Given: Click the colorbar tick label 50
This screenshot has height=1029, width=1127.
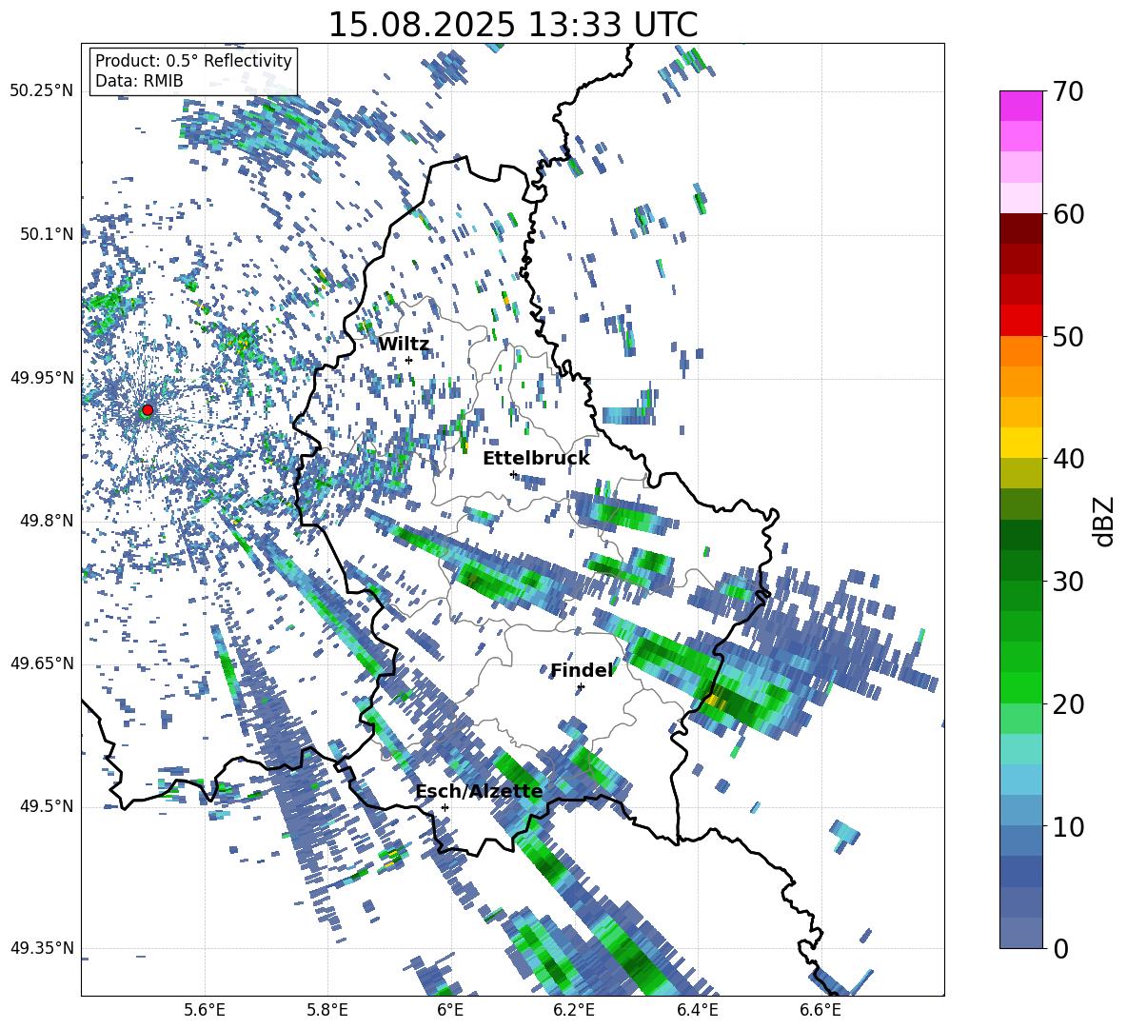Looking at the screenshot, I should click(x=1068, y=337).
